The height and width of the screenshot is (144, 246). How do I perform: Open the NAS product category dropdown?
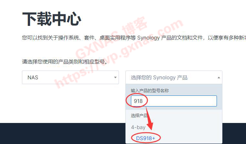click(x=70, y=77)
